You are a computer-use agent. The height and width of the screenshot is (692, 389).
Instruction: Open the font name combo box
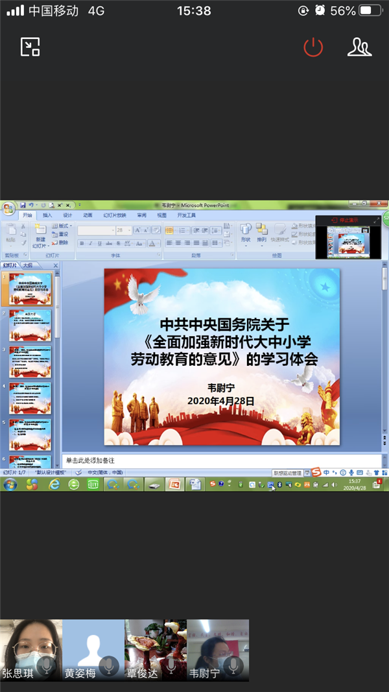coord(96,230)
